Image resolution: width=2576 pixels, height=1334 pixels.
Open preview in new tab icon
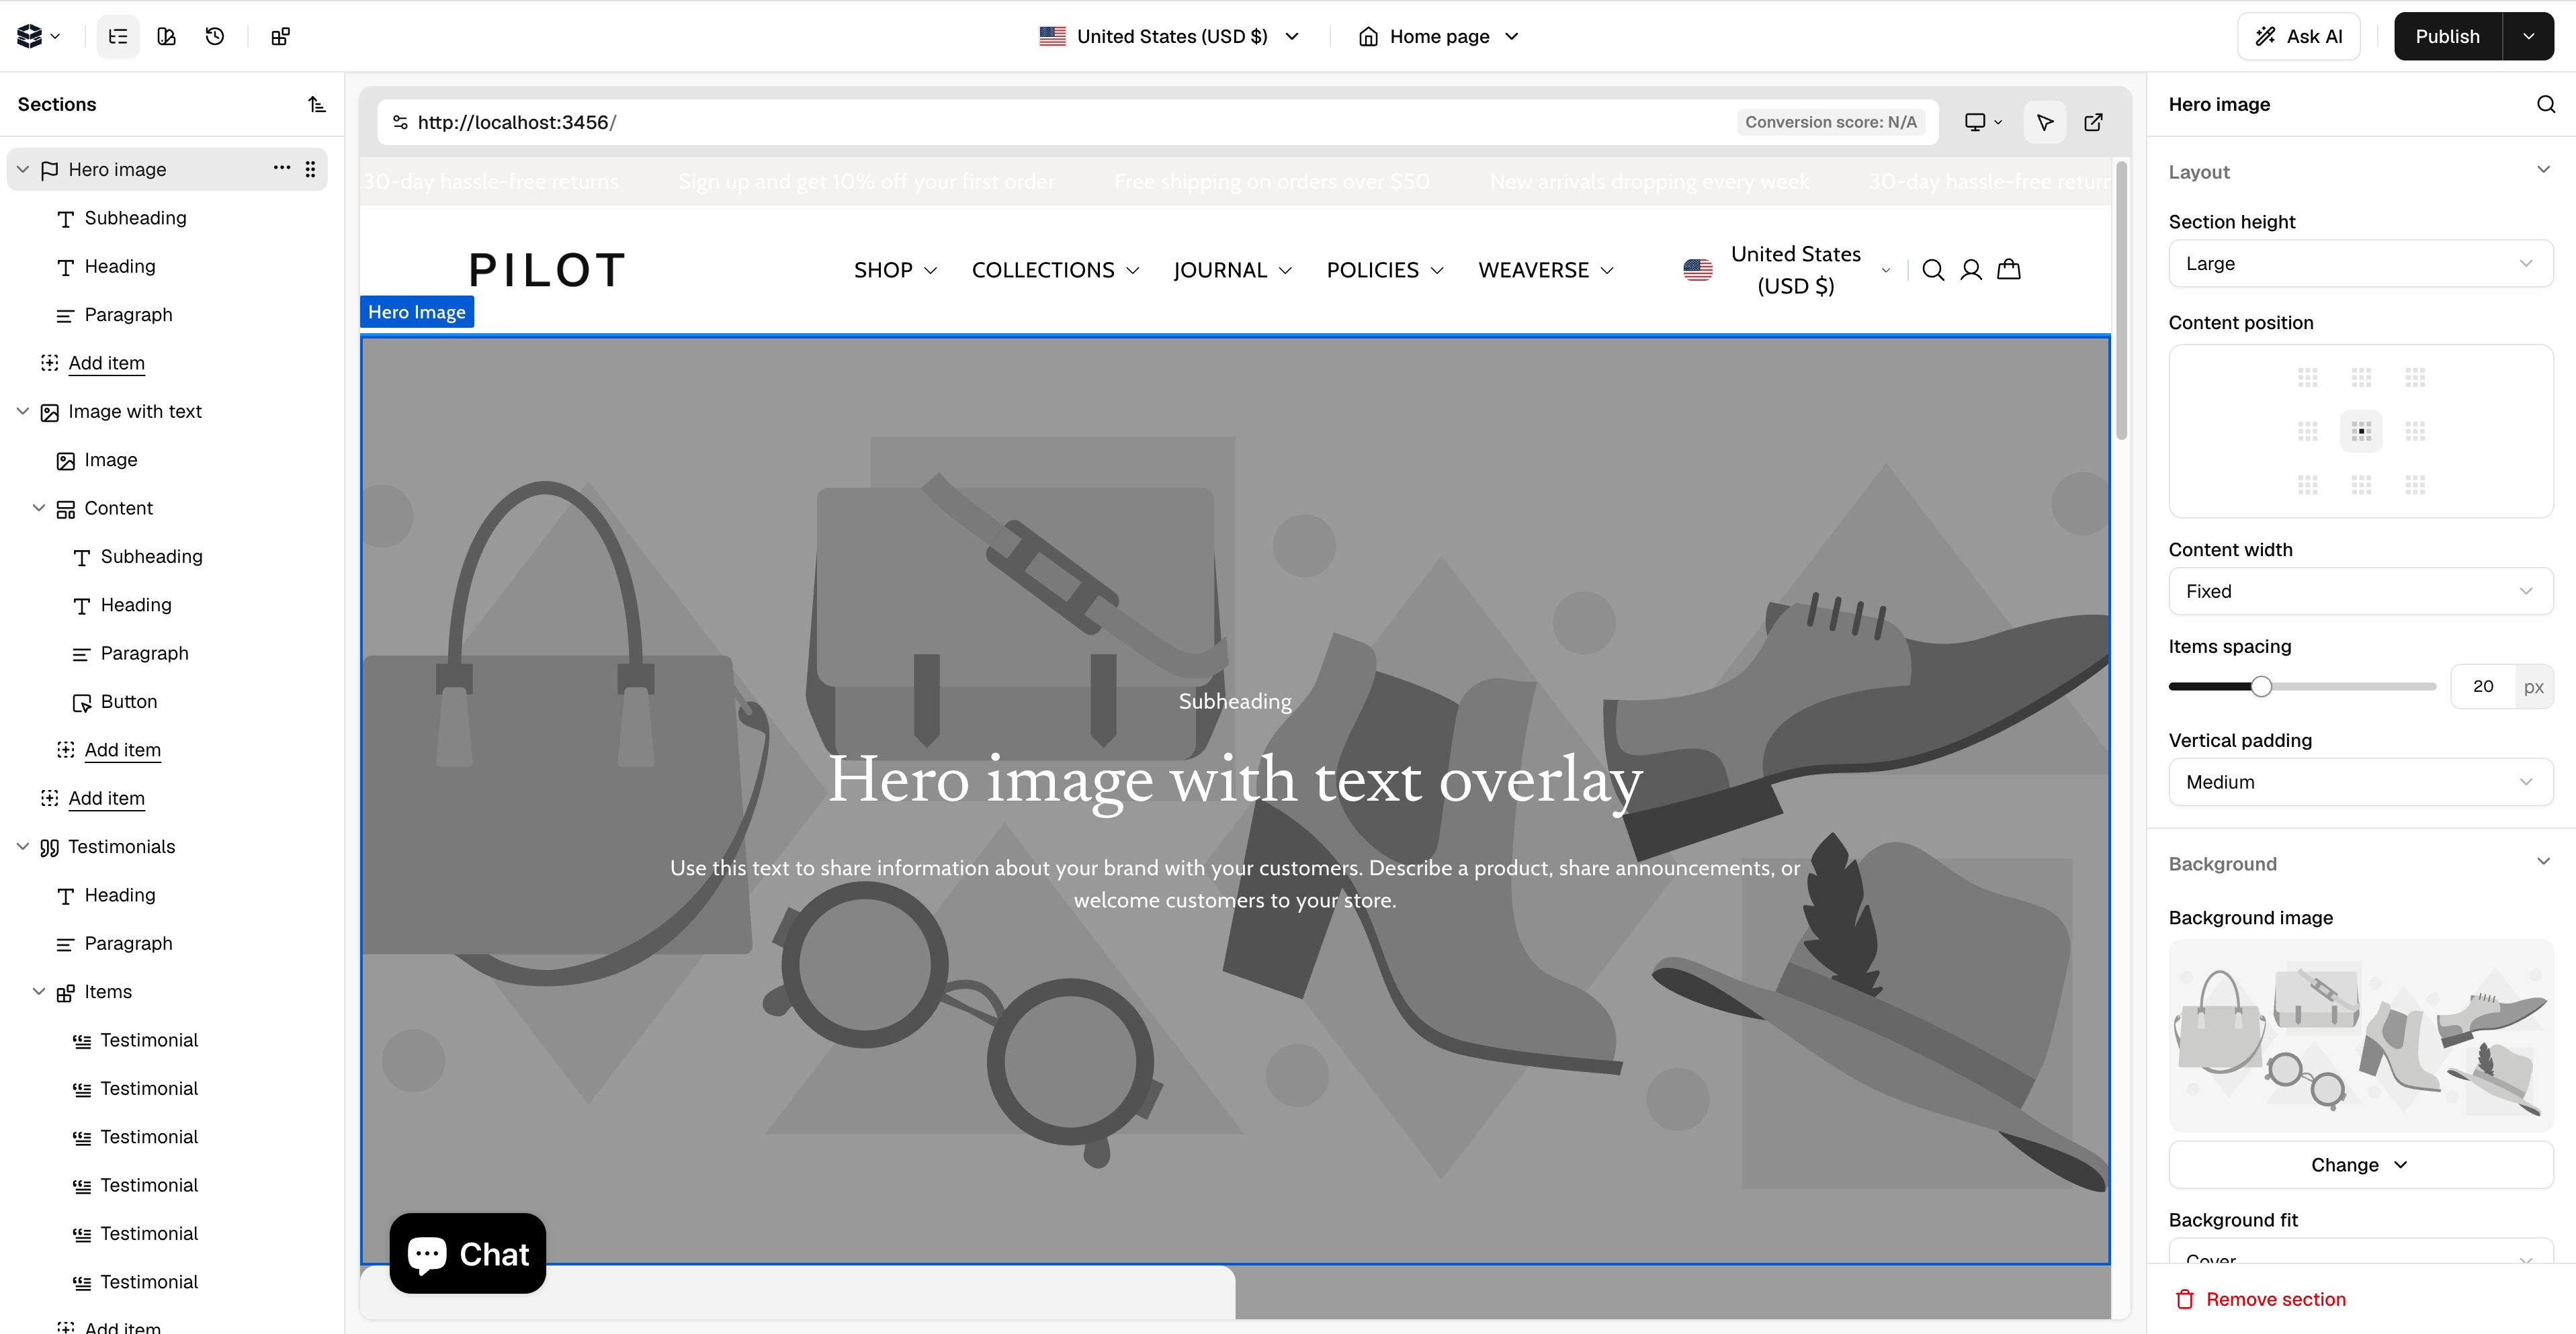tap(2093, 122)
